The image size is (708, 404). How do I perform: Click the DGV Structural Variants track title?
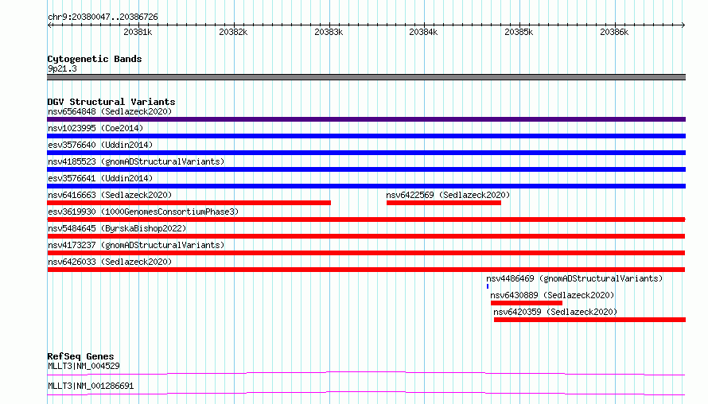point(111,102)
